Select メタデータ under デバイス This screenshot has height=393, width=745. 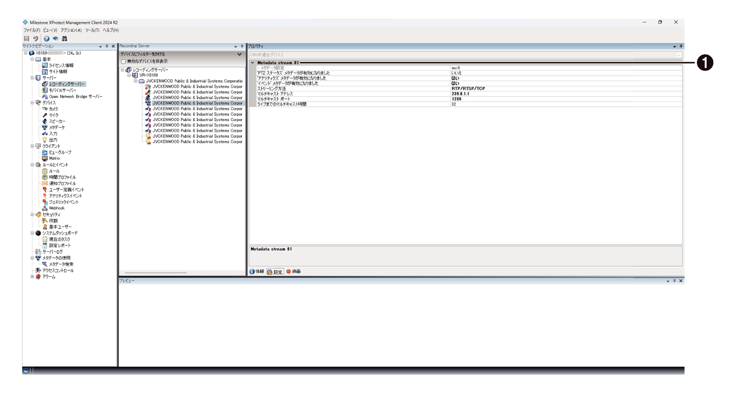(x=57, y=128)
